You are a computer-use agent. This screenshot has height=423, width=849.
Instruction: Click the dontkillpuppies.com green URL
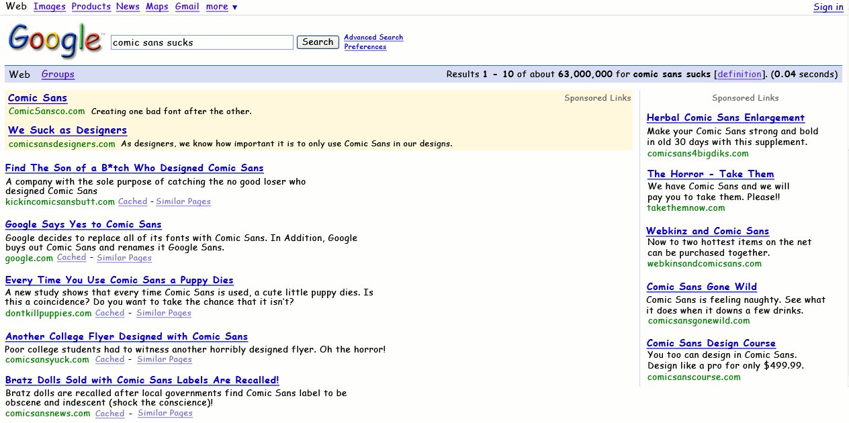48,313
